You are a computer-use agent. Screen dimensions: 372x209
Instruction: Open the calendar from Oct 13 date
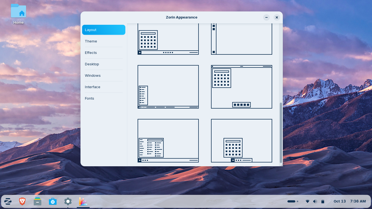click(x=340, y=201)
